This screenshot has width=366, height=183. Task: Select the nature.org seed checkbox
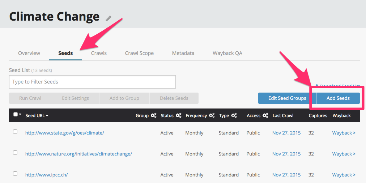tap(15, 153)
